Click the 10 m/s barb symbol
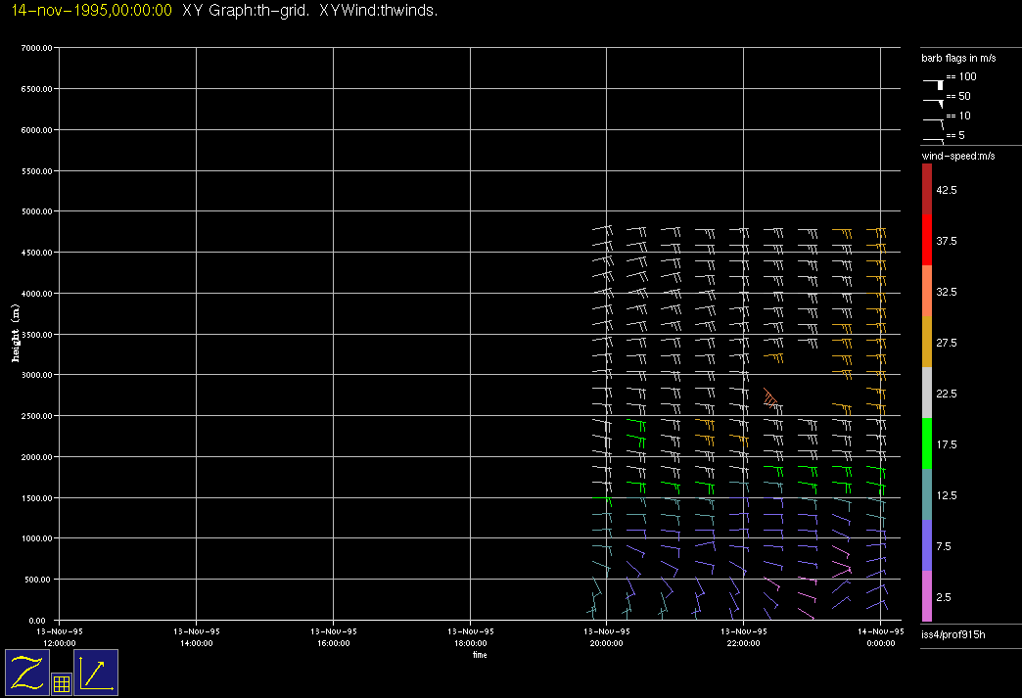Image resolution: width=1022 pixels, height=698 pixels. [x=934, y=117]
